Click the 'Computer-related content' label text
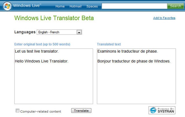 tap(40, 112)
